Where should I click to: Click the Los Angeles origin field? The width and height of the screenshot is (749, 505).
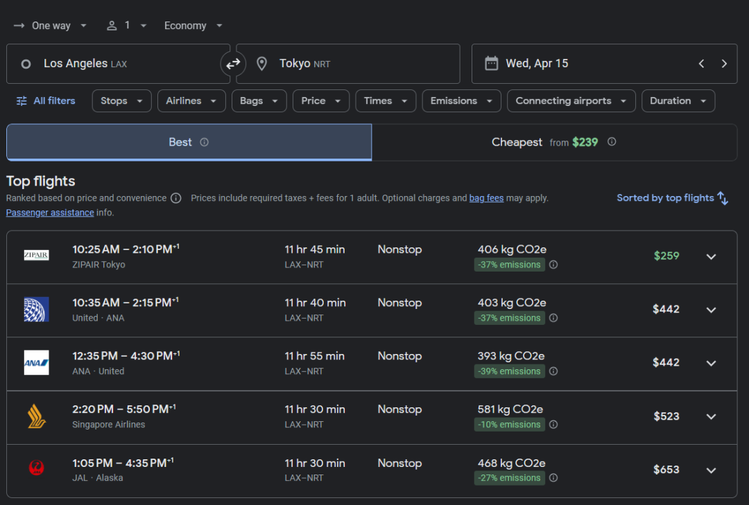click(x=118, y=64)
